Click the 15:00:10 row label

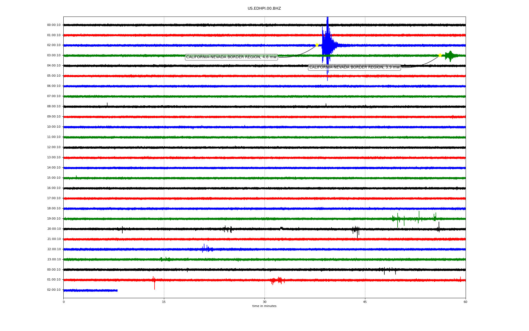tap(54, 178)
